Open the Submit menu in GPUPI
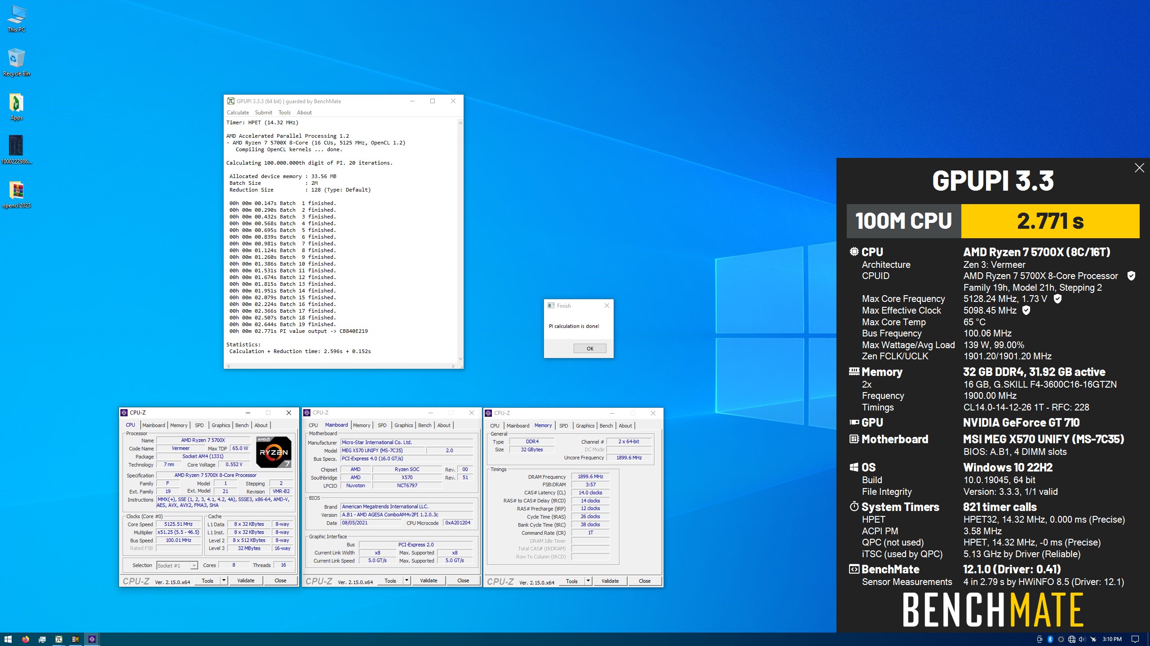The width and height of the screenshot is (1150, 646). [x=263, y=113]
